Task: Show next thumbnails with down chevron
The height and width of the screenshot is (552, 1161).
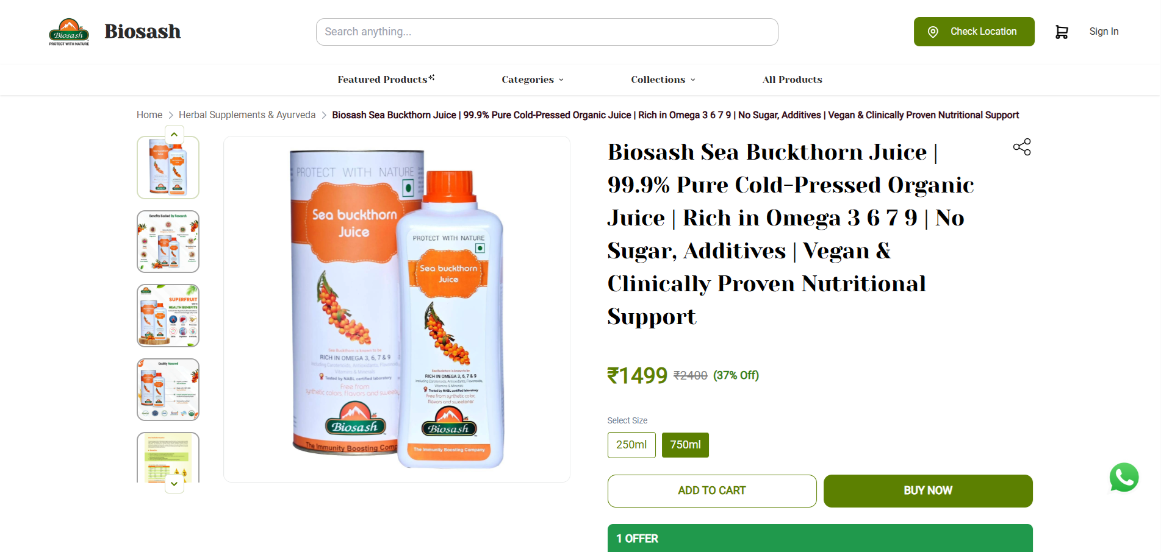Action: pyautogui.click(x=174, y=484)
